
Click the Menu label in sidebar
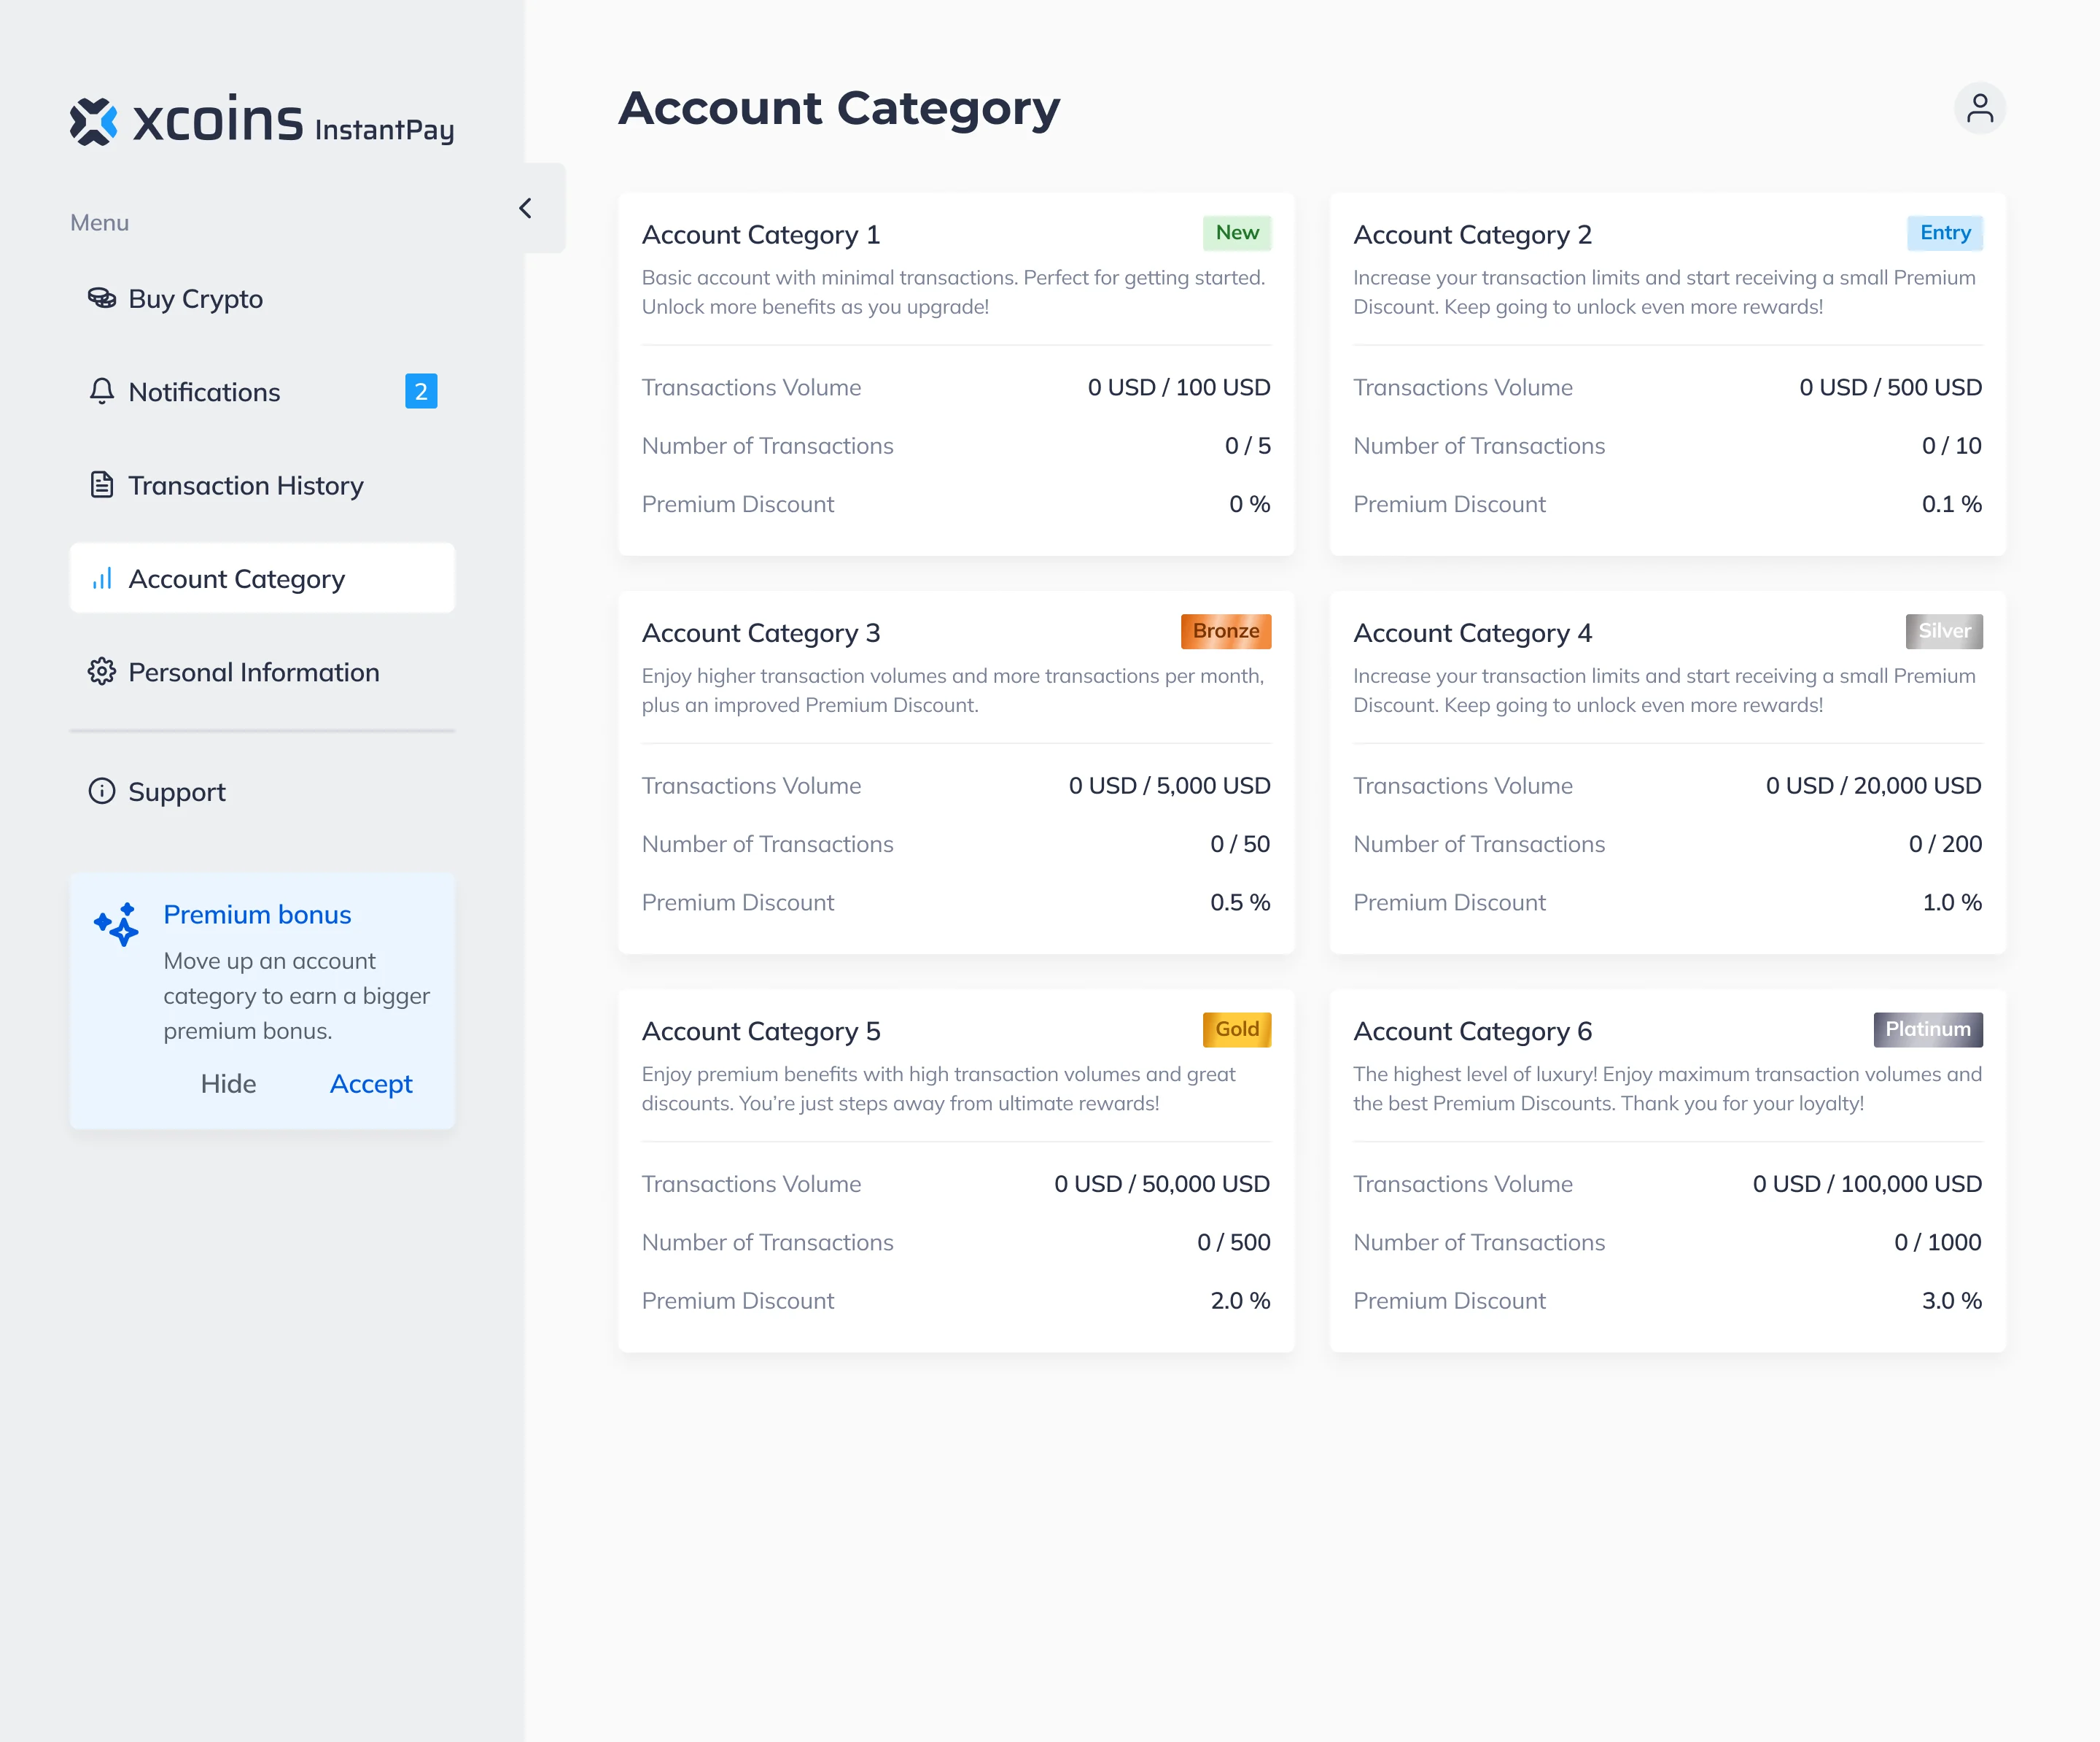99,222
